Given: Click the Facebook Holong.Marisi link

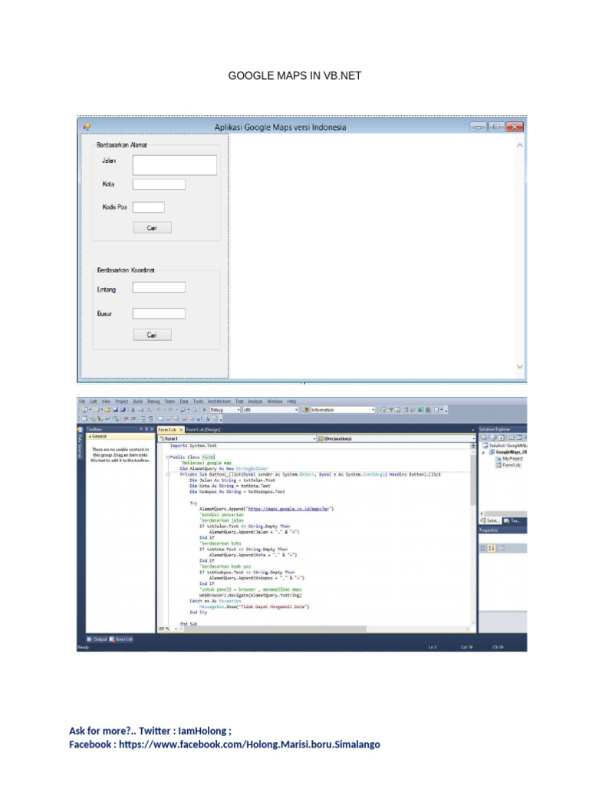Looking at the screenshot, I should [x=249, y=745].
